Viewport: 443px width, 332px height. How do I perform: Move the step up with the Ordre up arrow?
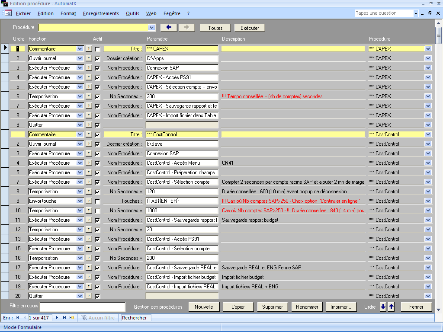pos(391,306)
